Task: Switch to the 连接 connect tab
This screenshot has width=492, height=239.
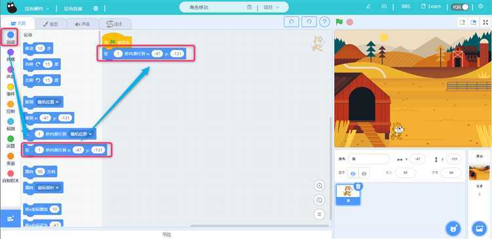Action: (115, 24)
